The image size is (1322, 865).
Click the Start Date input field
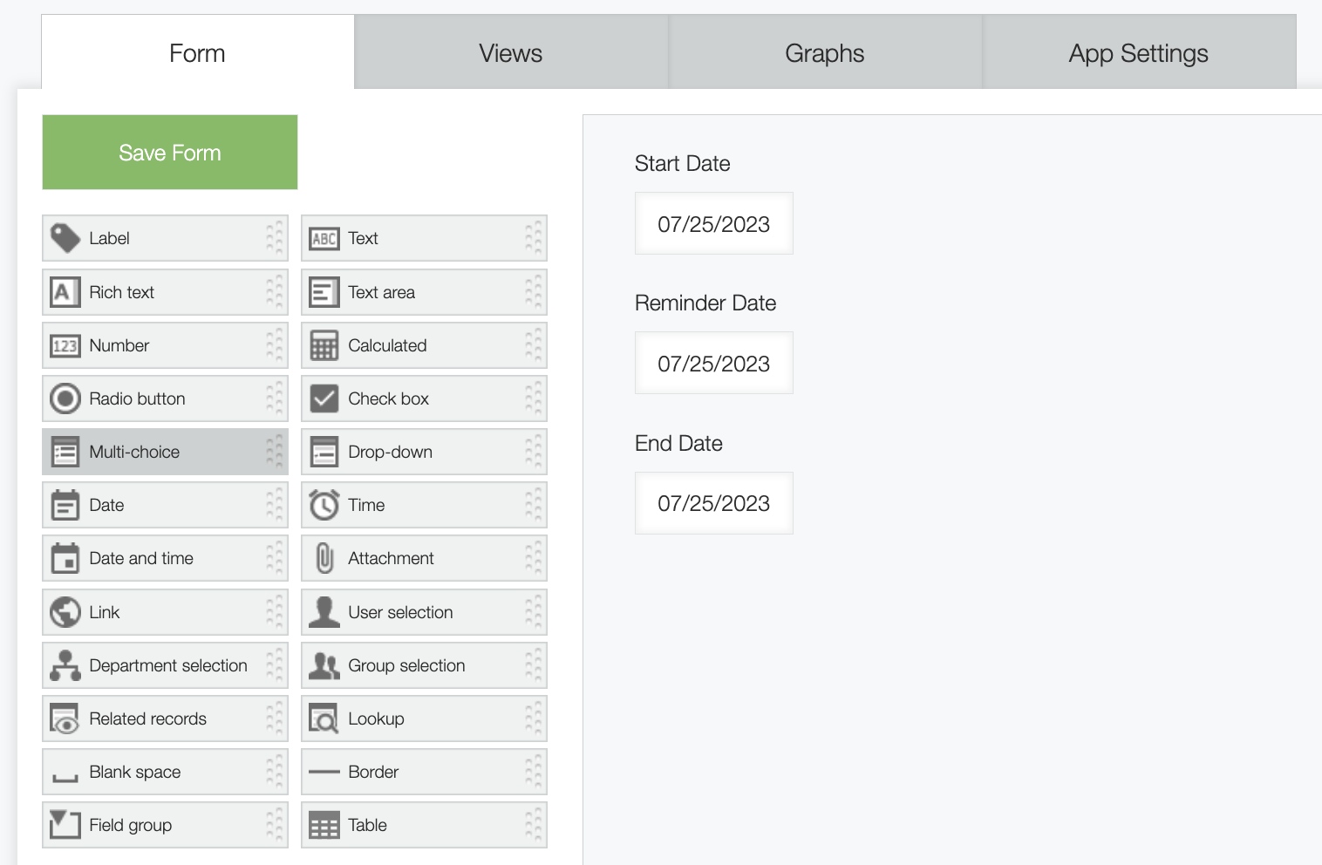click(713, 224)
